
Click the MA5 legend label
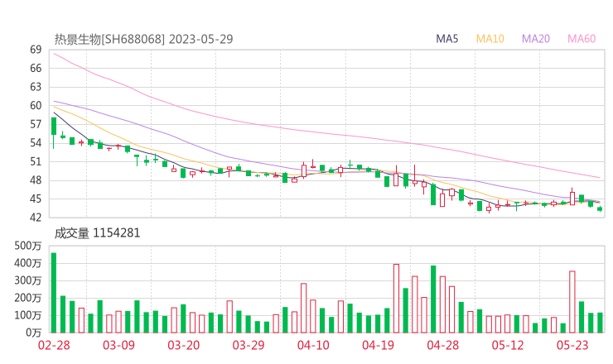(x=446, y=39)
